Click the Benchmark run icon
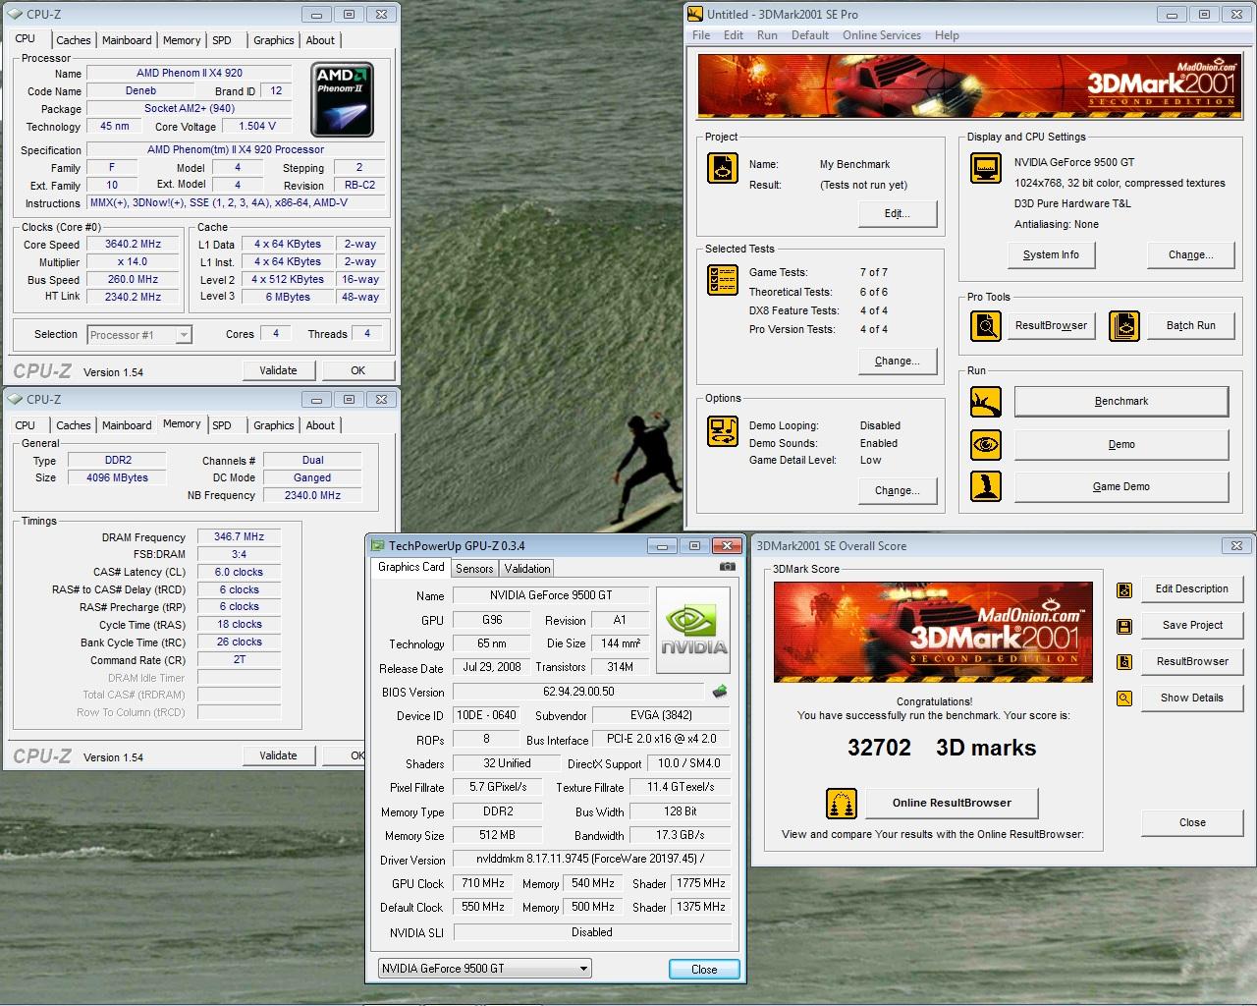Screen dimensions: 1257x1006 [x=985, y=401]
